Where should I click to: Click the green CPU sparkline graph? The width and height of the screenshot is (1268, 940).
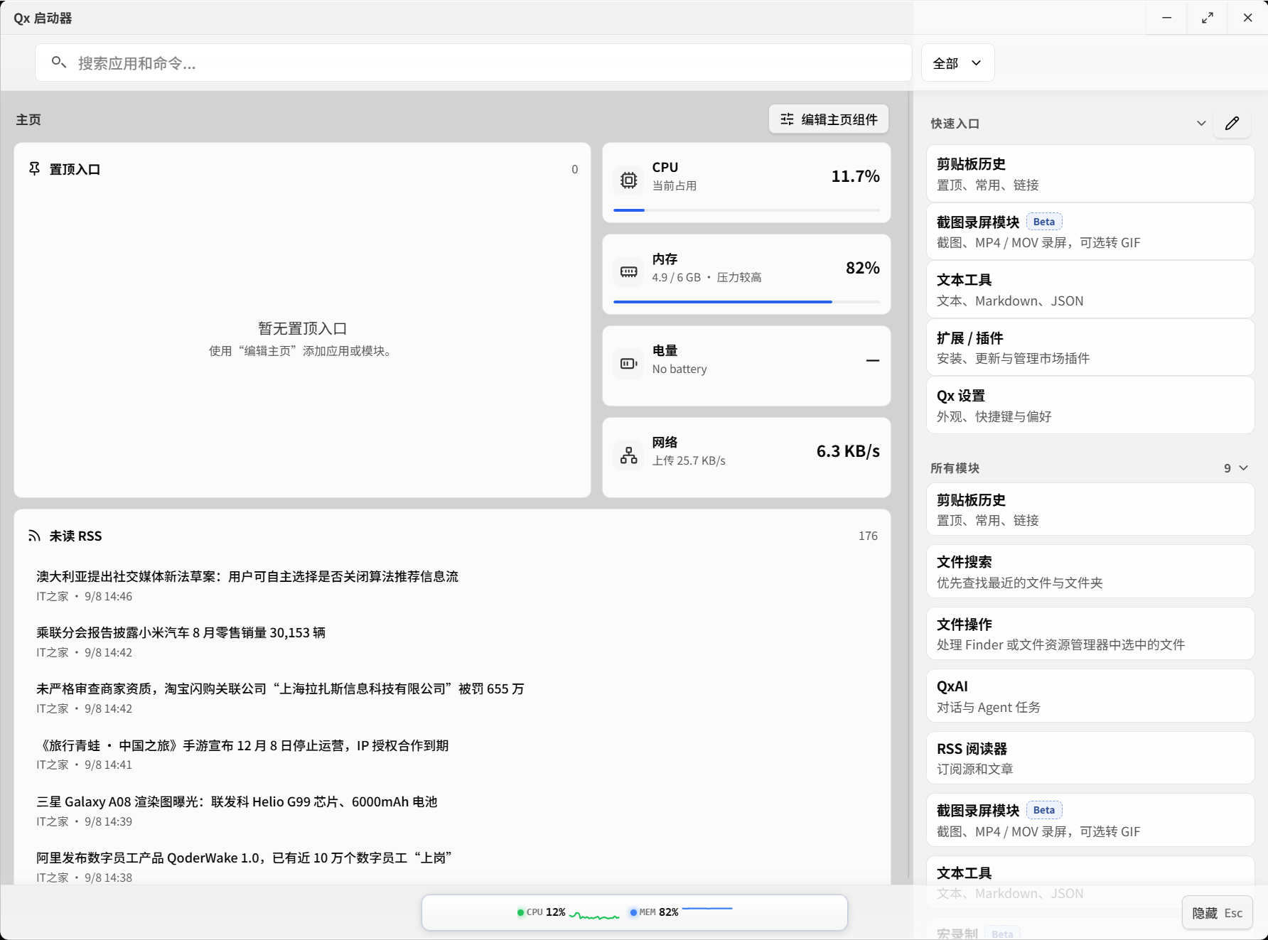594,915
